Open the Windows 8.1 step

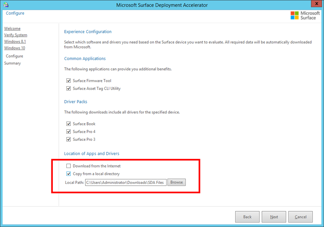click(x=15, y=41)
